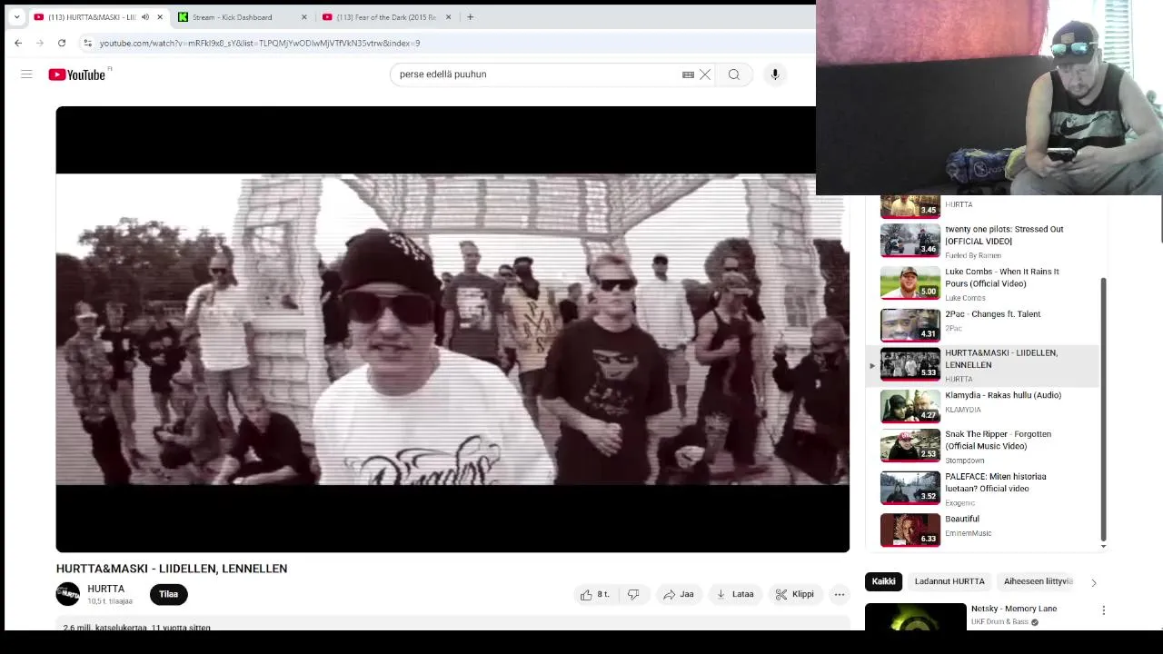Mute the HURTTA&MASKI tab audio icon
Screen dimensions: 1163x654
pyautogui.click(x=145, y=17)
